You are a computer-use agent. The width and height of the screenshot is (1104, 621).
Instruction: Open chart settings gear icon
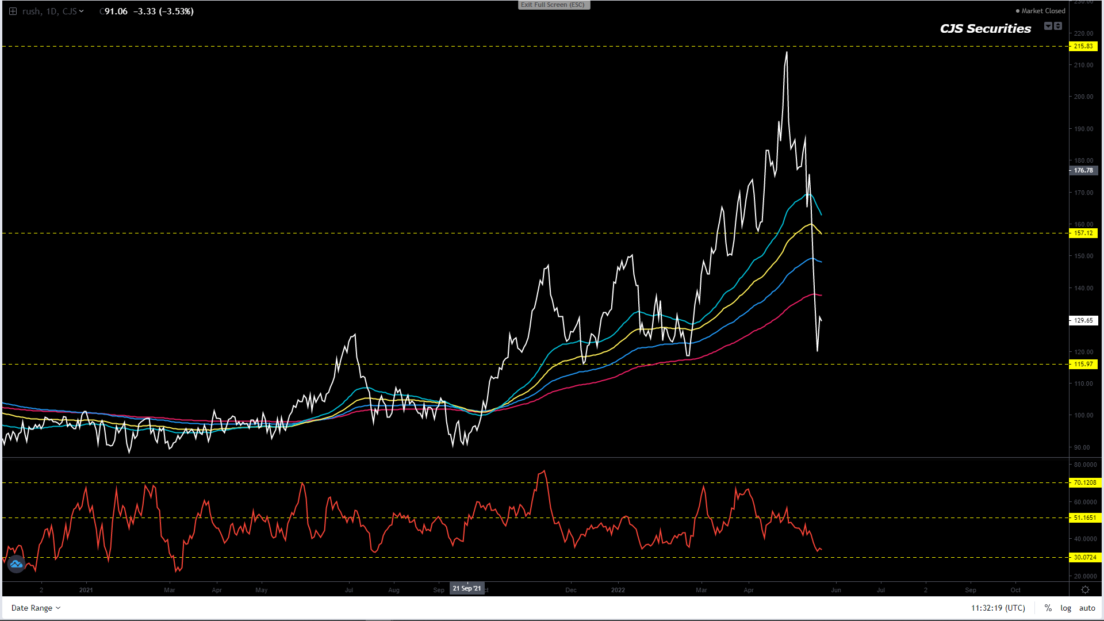click(x=1085, y=590)
